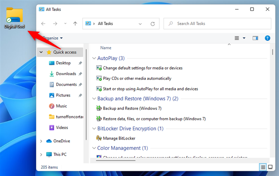Image resolution: width=279 pixels, height=176 pixels.
Task: Open the Music folder in sidebar
Action: click(61, 106)
